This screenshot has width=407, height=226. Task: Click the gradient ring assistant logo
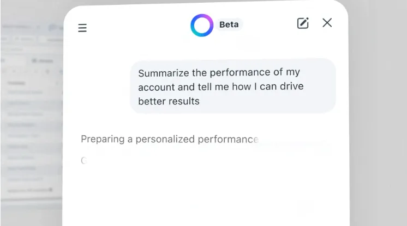(201, 25)
